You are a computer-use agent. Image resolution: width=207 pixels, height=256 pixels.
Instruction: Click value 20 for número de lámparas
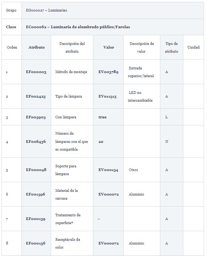(101, 142)
